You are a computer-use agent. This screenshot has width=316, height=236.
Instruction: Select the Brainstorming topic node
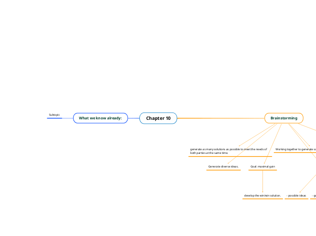coord(284,118)
